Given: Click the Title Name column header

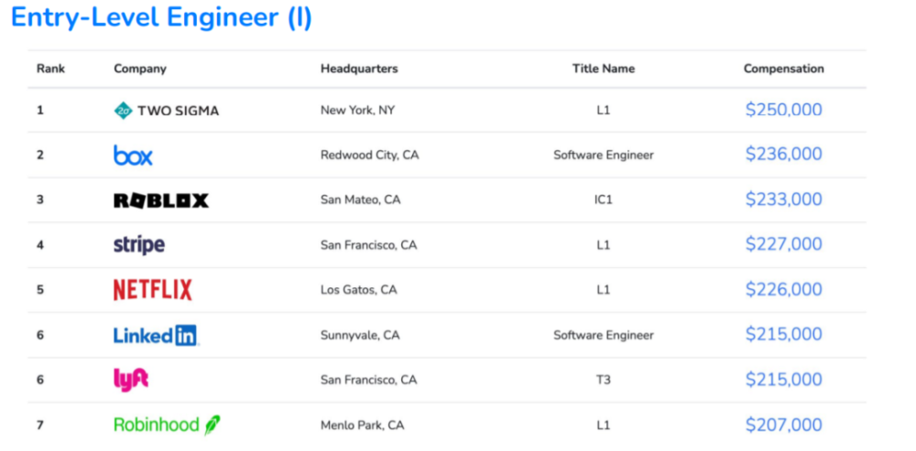Looking at the screenshot, I should tap(604, 69).
